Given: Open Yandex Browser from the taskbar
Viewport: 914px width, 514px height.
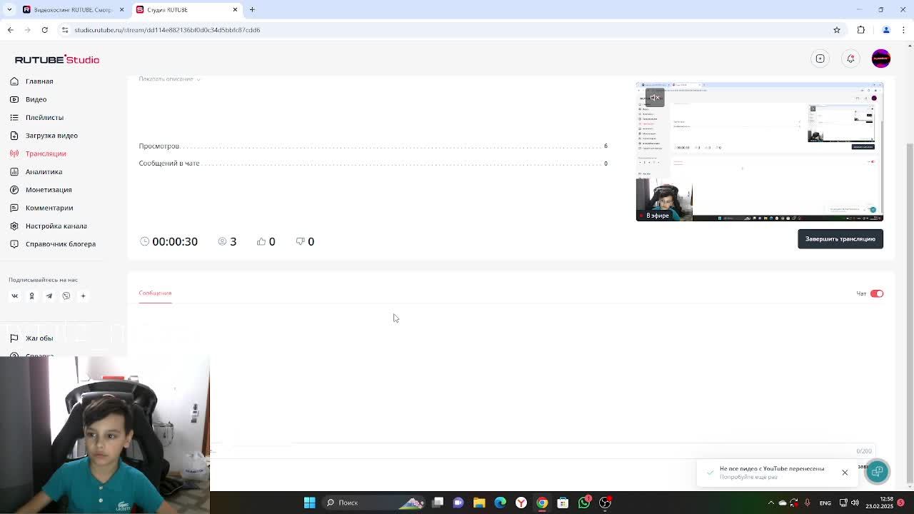Looking at the screenshot, I should point(521,503).
